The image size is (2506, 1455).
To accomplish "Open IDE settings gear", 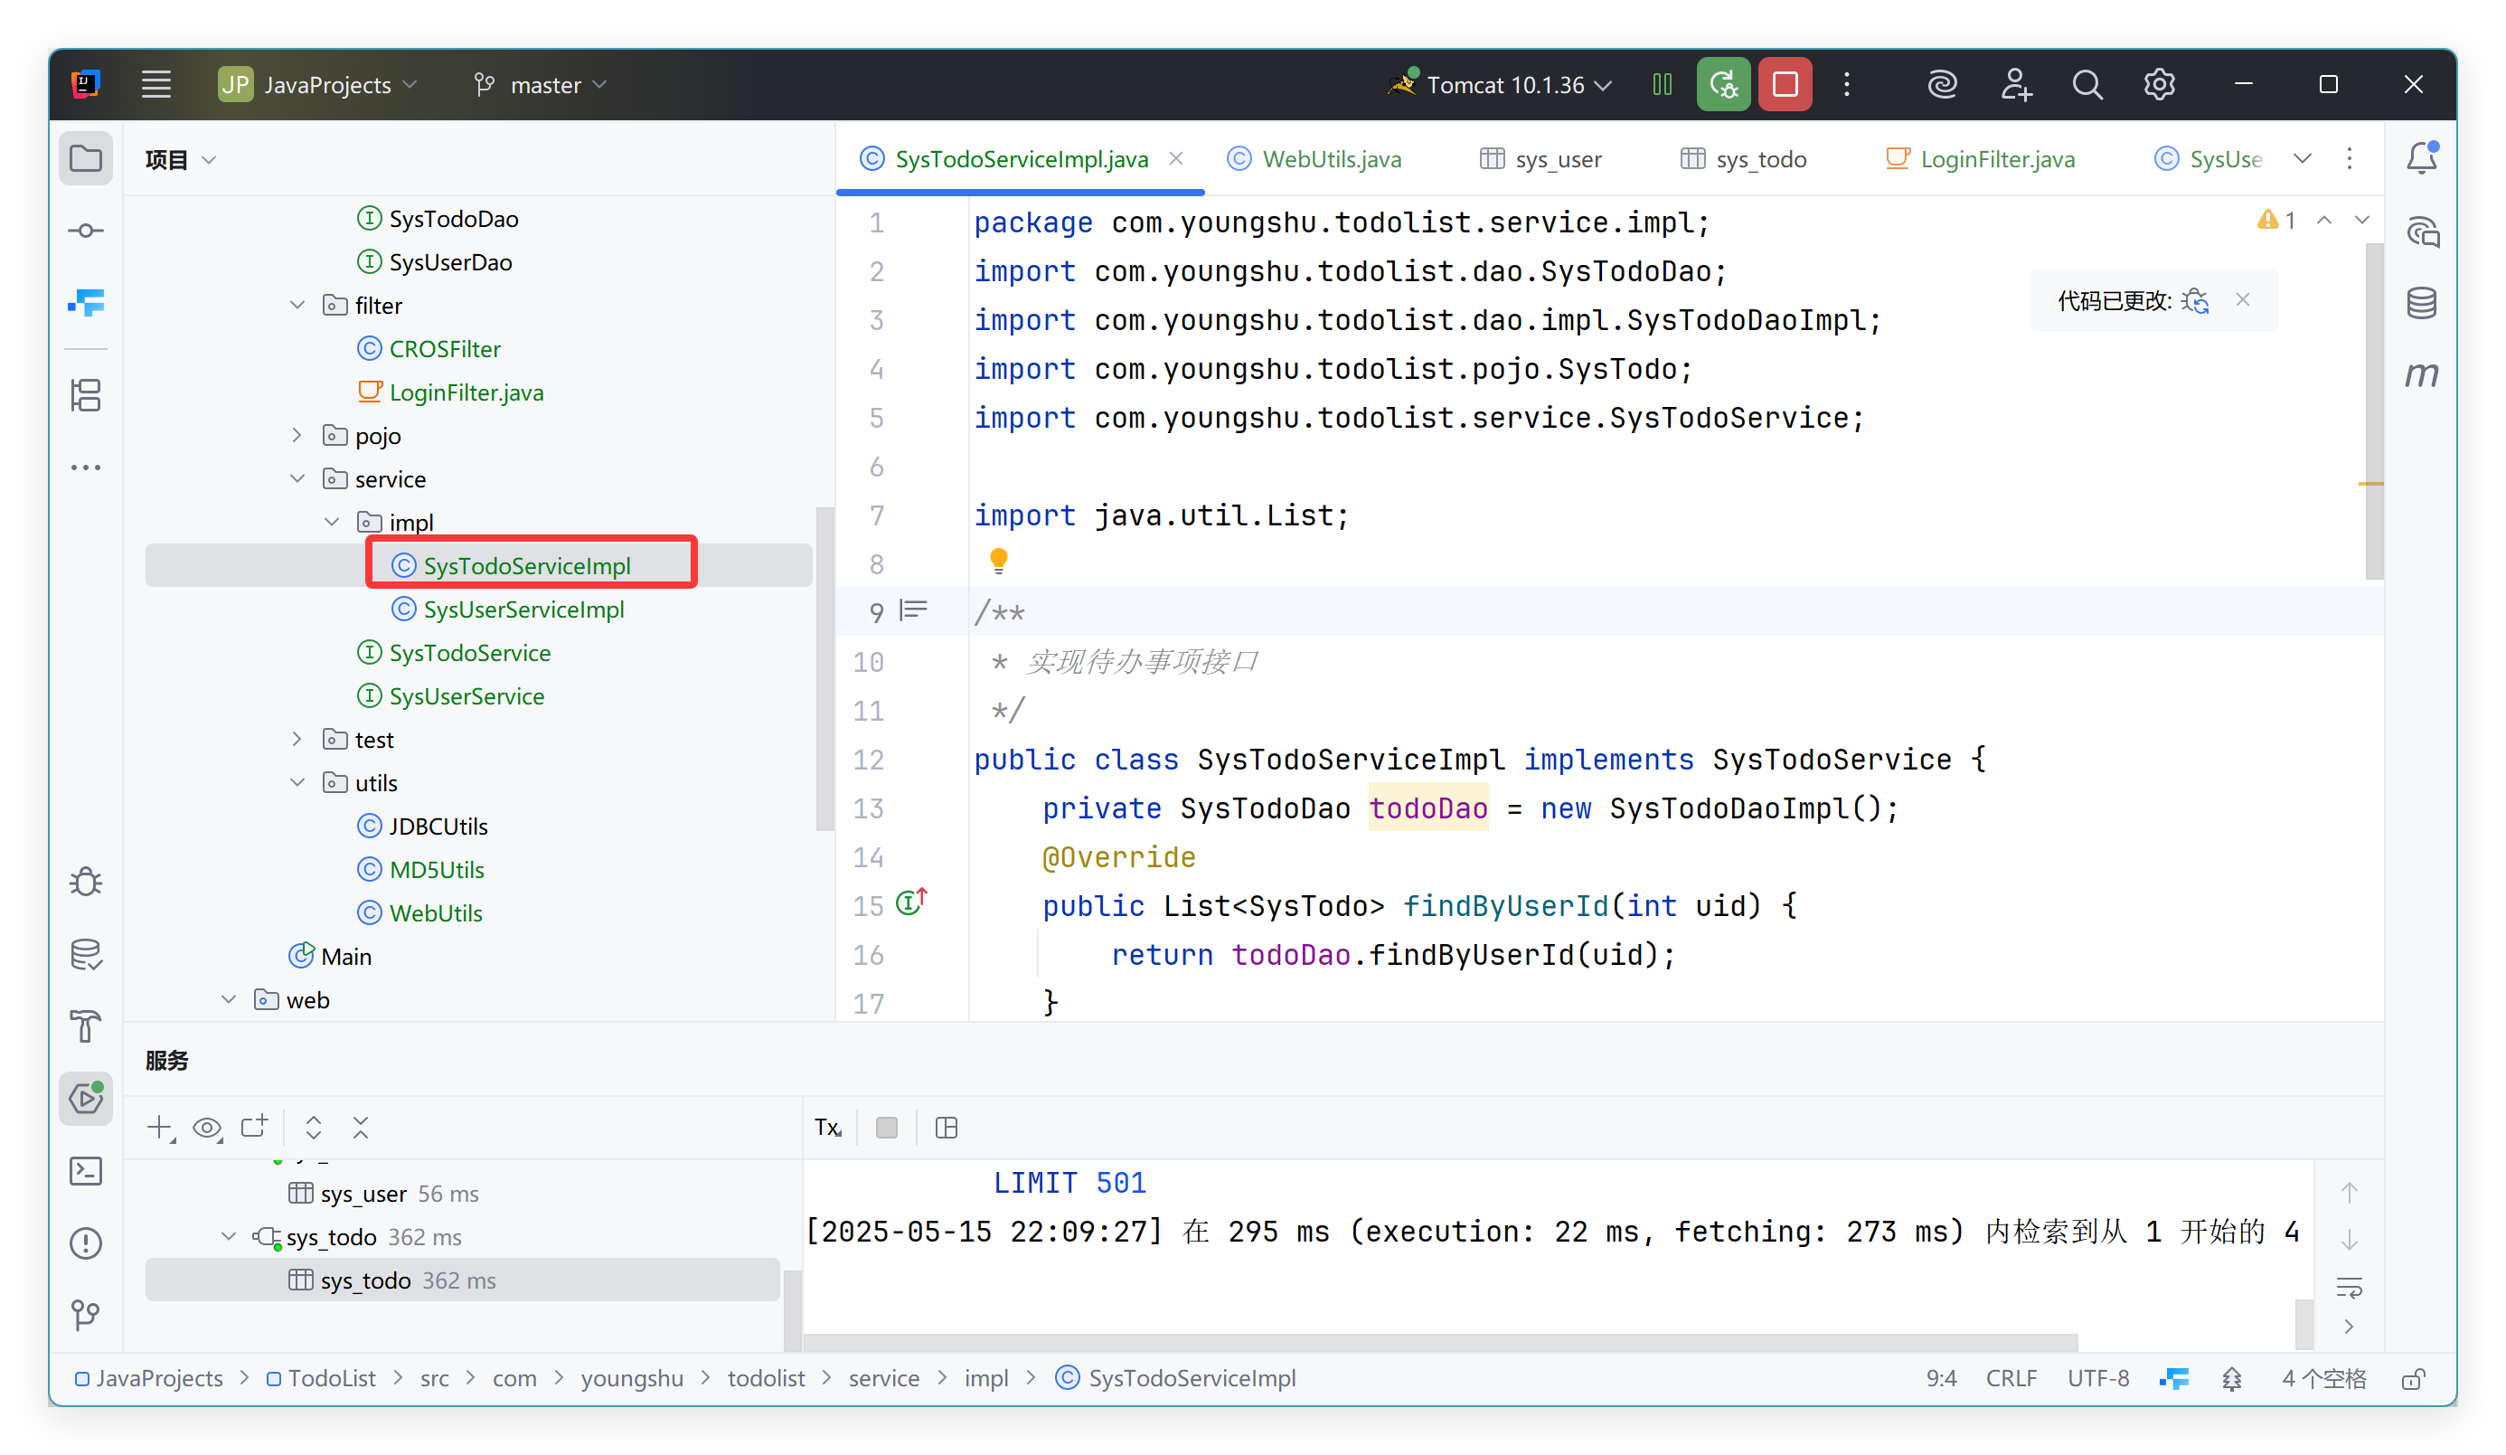I will tap(2159, 84).
